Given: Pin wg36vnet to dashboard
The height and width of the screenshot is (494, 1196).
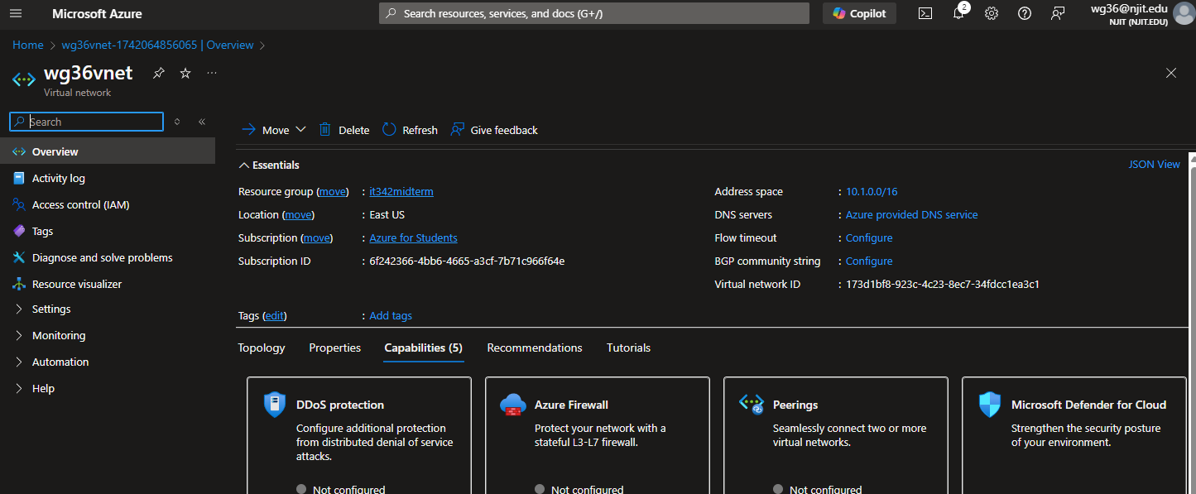Looking at the screenshot, I should coord(158,74).
